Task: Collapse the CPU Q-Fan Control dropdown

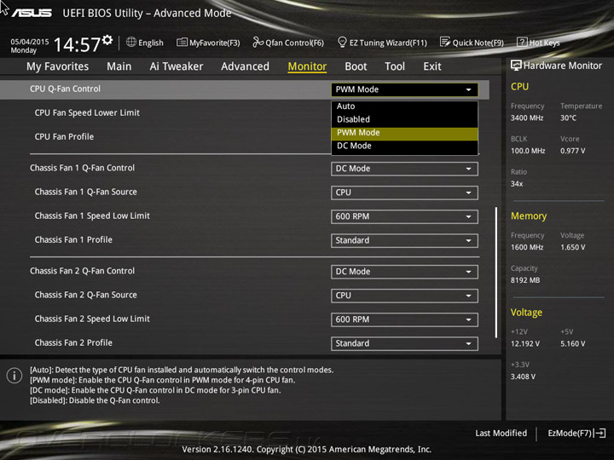Action: [x=404, y=89]
